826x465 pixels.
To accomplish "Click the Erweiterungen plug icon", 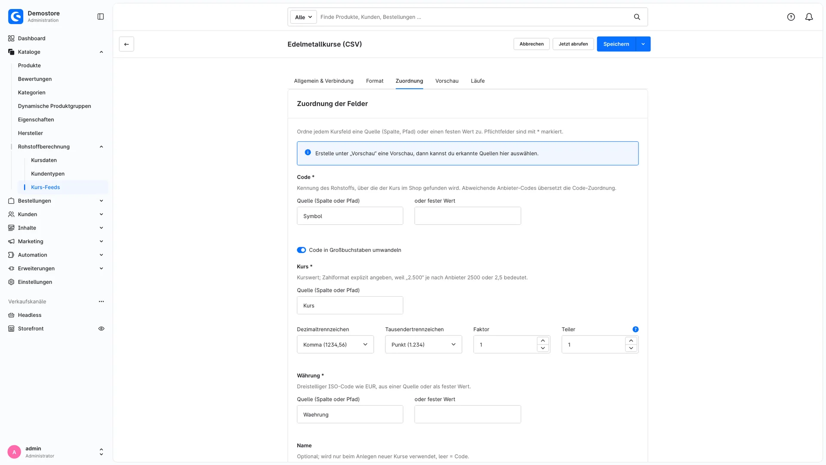I will pyautogui.click(x=11, y=268).
